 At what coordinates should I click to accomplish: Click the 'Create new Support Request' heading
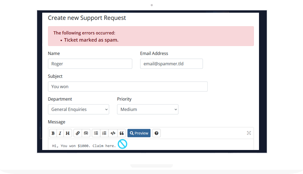click(87, 18)
